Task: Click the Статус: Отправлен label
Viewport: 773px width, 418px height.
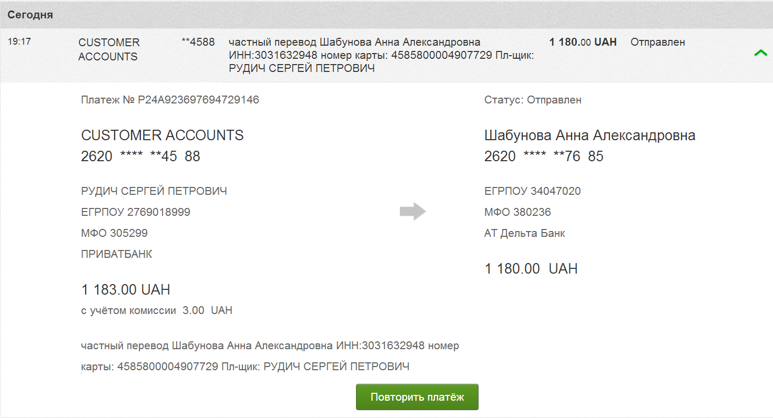Action: (533, 100)
